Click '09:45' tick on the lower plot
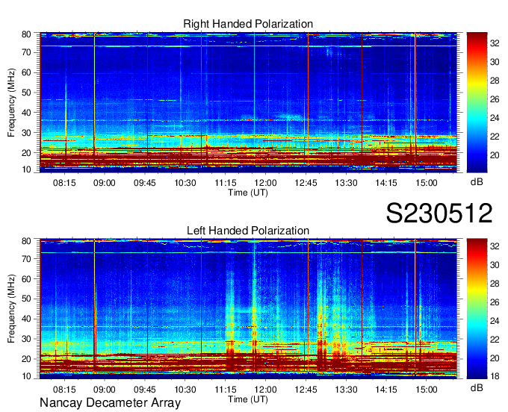Image resolution: width=508 pixels, height=412 pixels. point(144,390)
